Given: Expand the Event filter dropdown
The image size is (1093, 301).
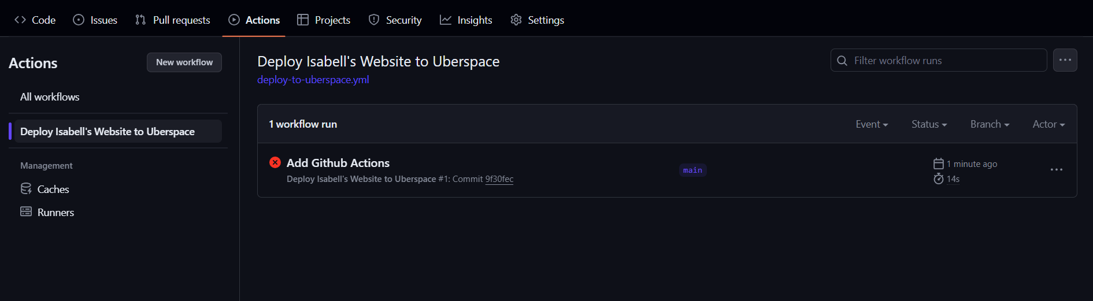Looking at the screenshot, I should (872, 124).
